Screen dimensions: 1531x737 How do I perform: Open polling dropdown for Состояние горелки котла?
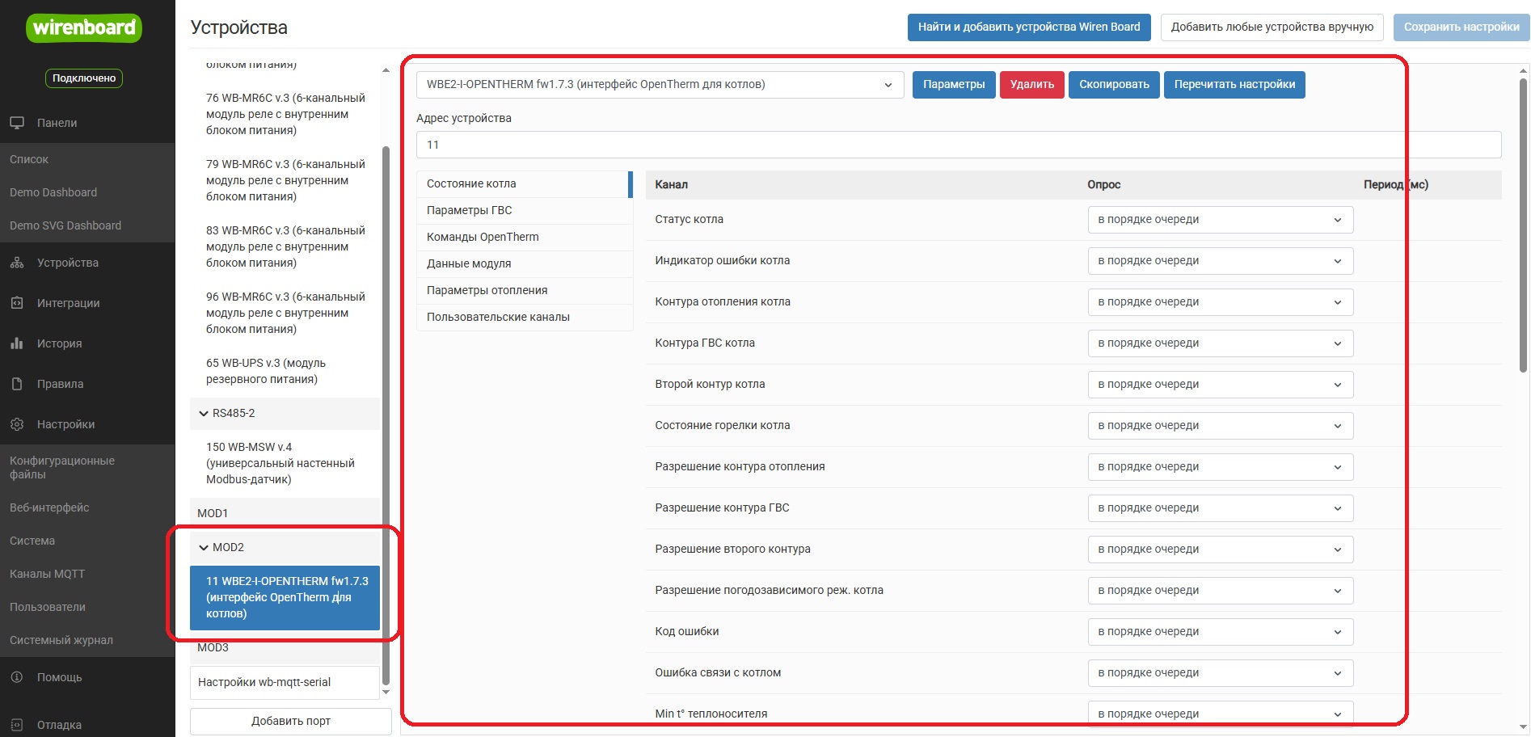pos(1221,426)
